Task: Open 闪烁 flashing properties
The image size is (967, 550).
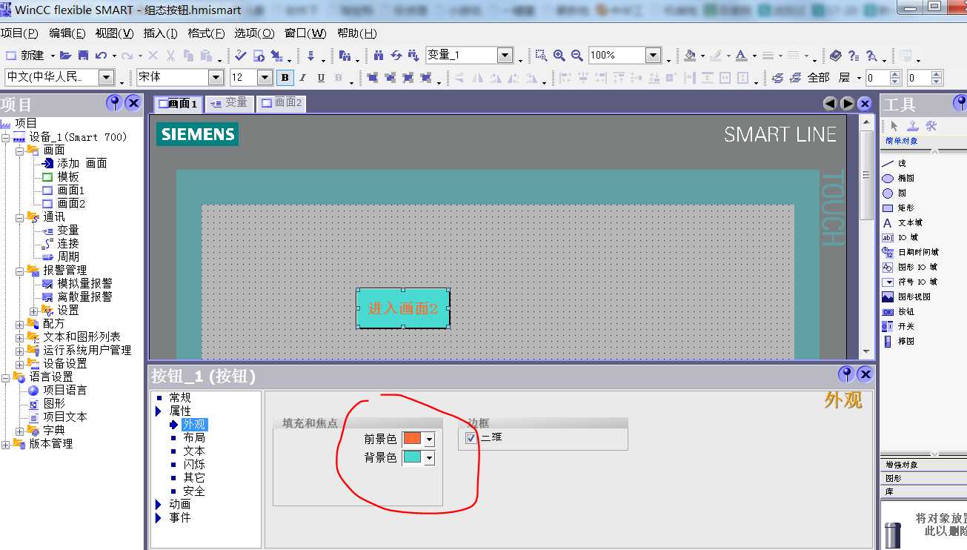Action: tap(194, 465)
